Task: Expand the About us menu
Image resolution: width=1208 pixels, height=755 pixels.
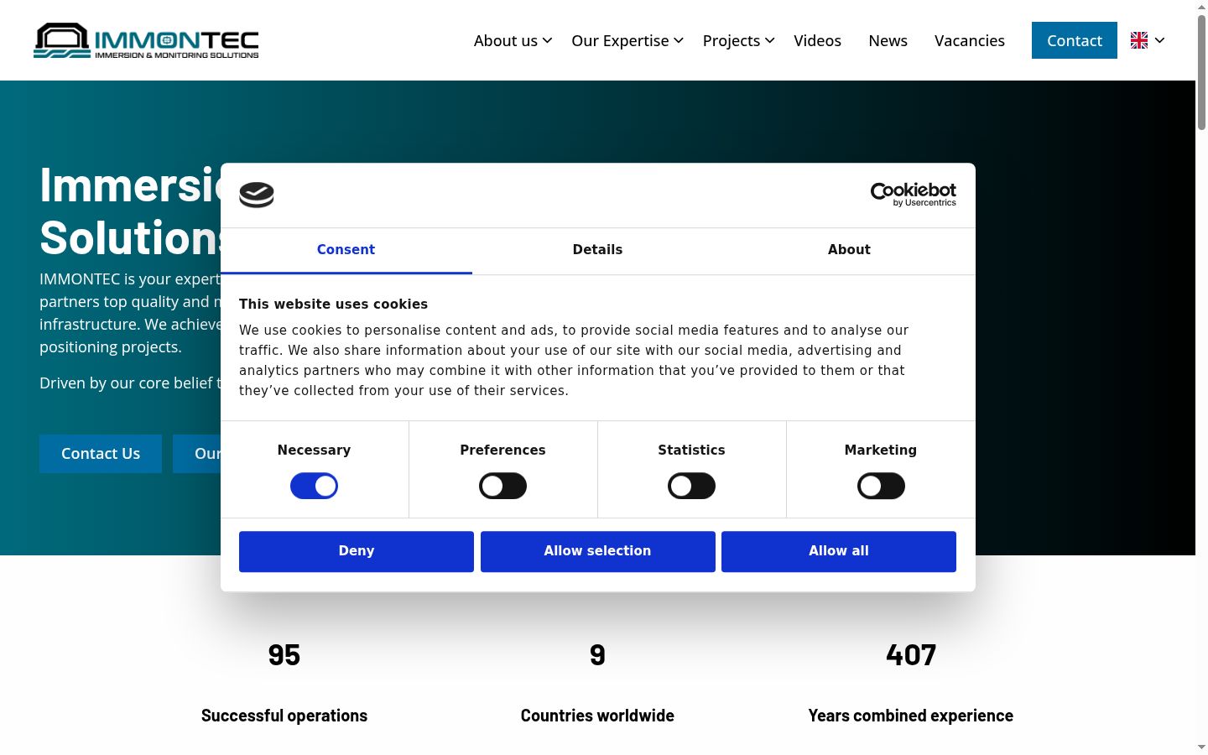Action: [513, 40]
